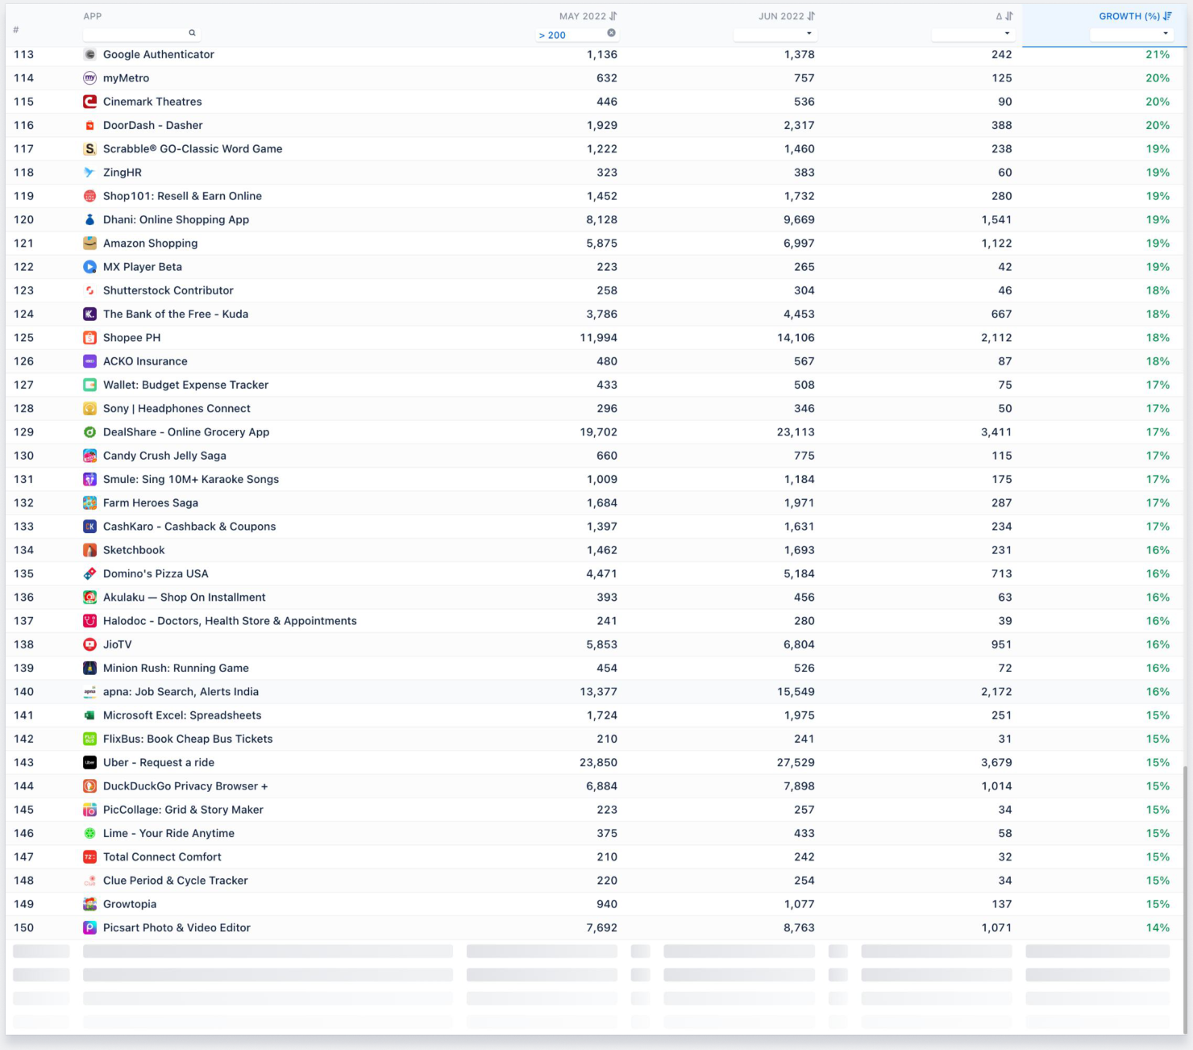Screen dimensions: 1193x1050
Task: Click the ZingHR app icon
Action: (90, 173)
